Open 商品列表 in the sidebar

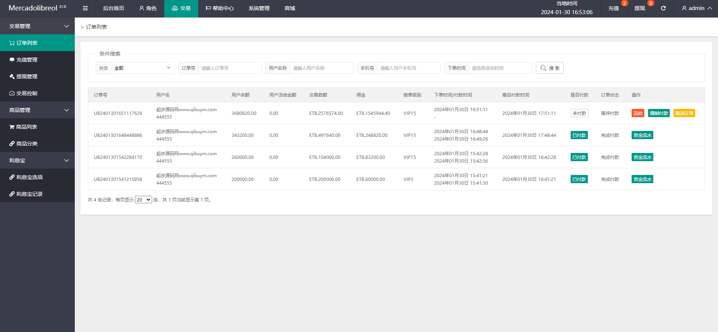click(x=37, y=127)
